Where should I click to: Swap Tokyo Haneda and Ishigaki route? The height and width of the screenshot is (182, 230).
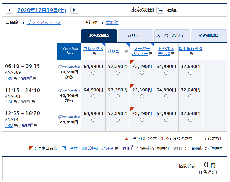click(x=160, y=10)
